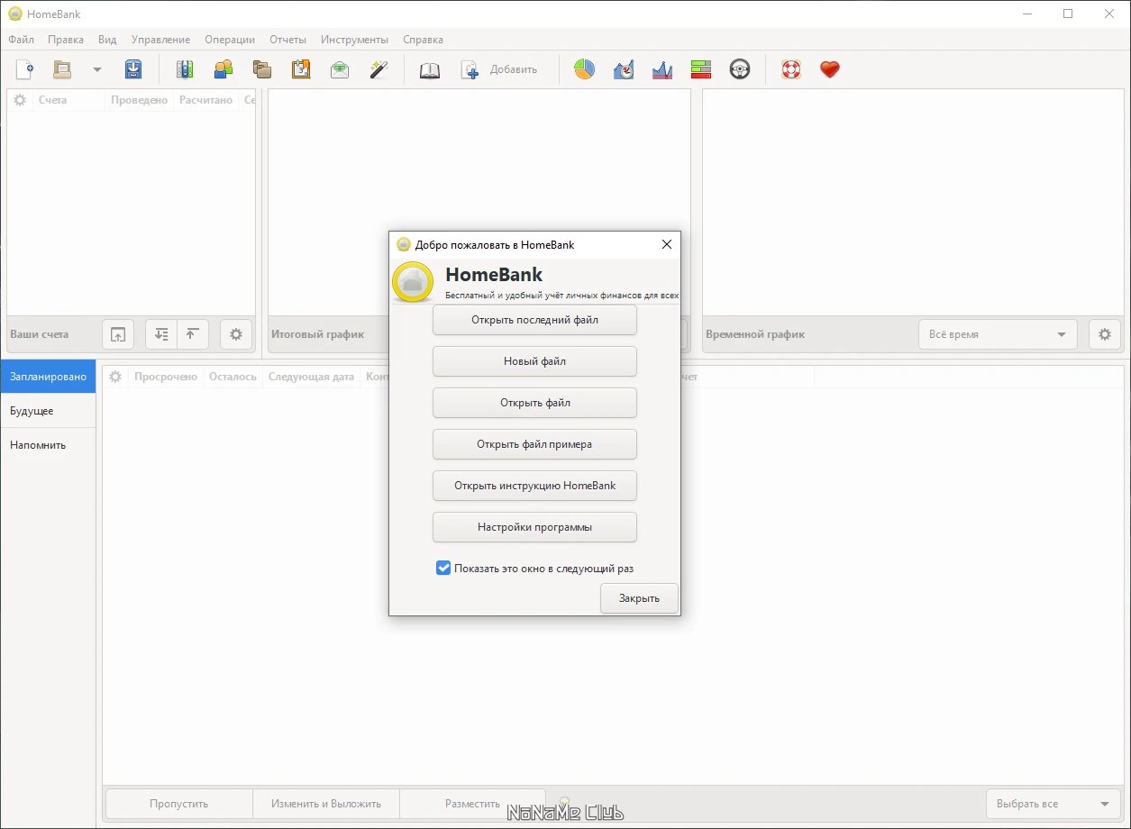Screen dimensions: 1131x829
Task: Select the Напомнить tab
Action: pyautogui.click(x=48, y=445)
